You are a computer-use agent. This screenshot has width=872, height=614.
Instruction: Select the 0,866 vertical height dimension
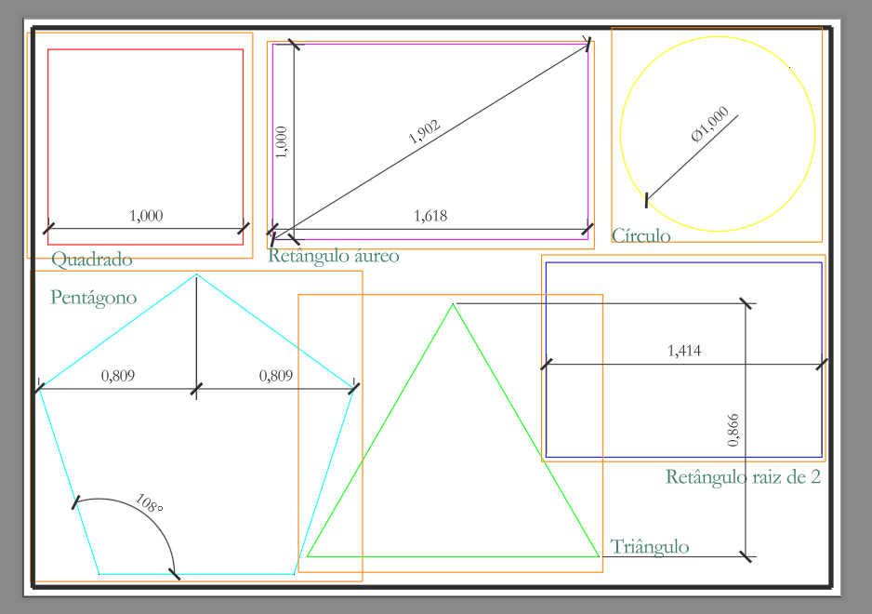tap(733, 430)
